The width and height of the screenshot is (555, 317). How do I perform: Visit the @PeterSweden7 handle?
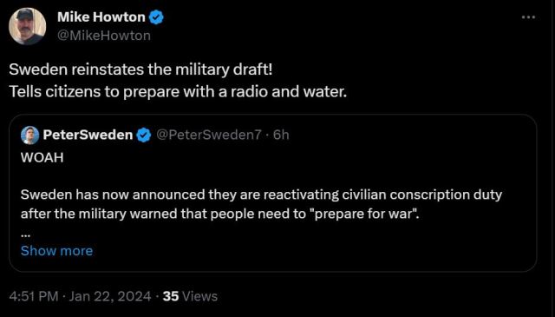coord(209,135)
